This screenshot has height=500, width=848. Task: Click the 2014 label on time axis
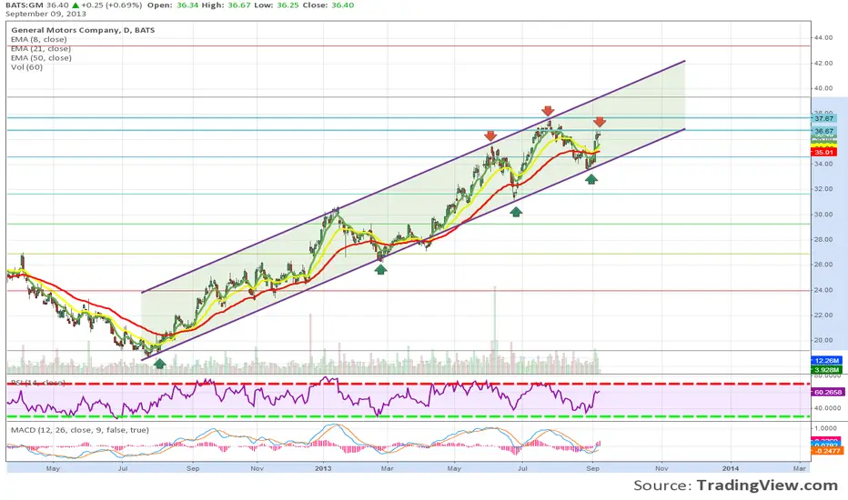click(x=731, y=468)
